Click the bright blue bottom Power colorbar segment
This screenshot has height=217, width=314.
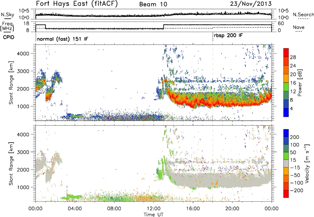(286, 112)
